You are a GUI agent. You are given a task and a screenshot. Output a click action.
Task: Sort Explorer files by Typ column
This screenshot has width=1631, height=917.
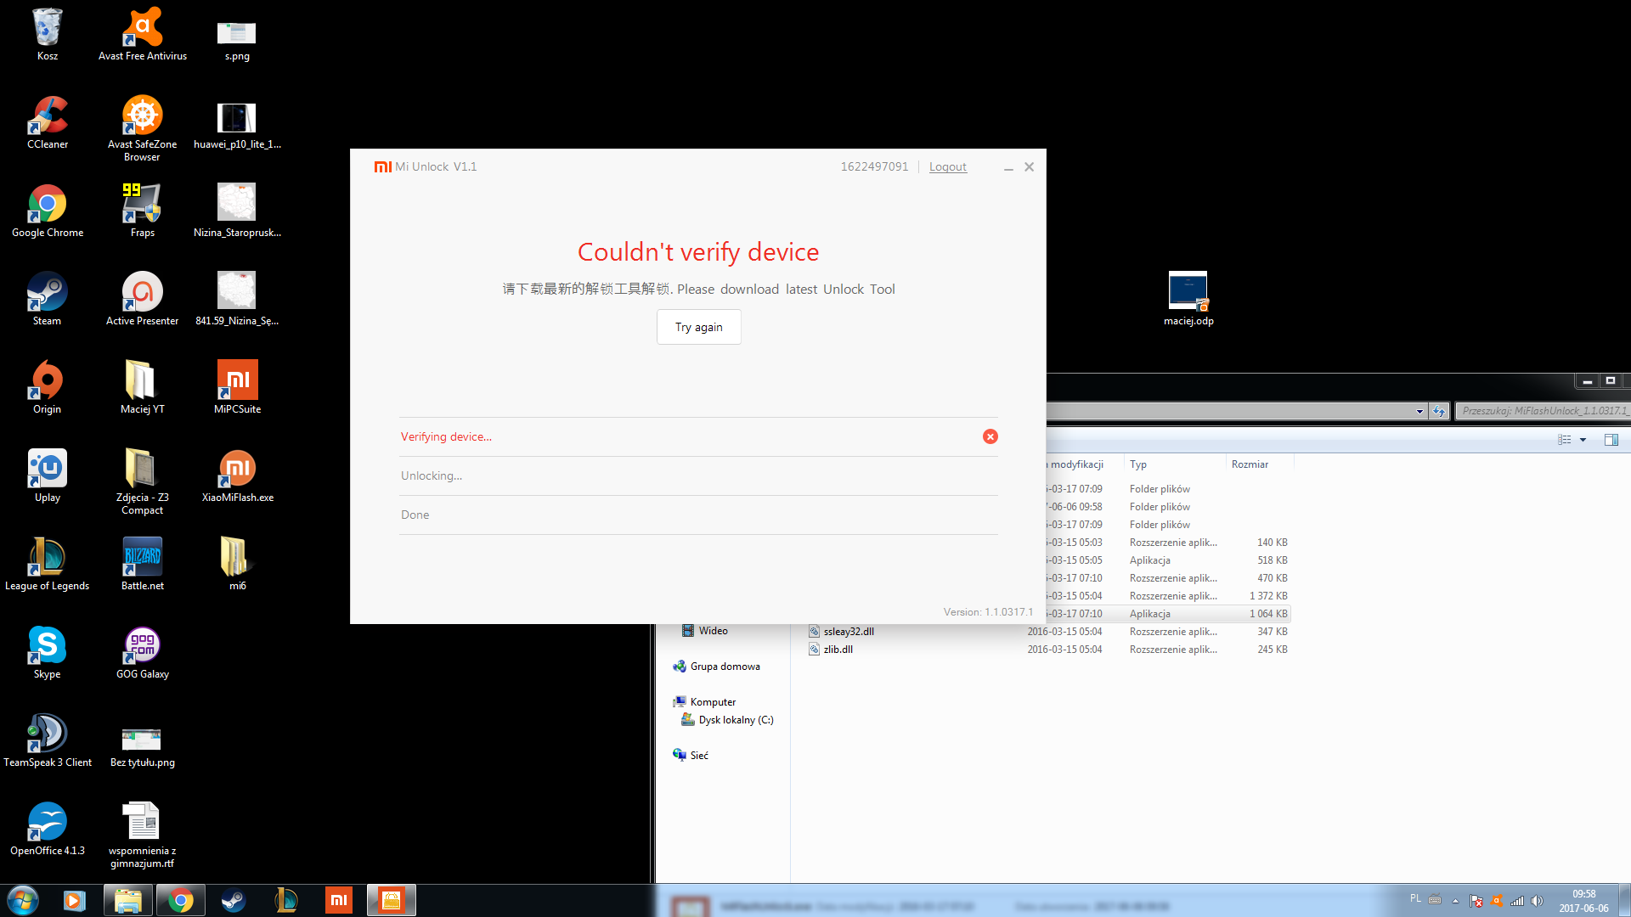coord(1175,464)
